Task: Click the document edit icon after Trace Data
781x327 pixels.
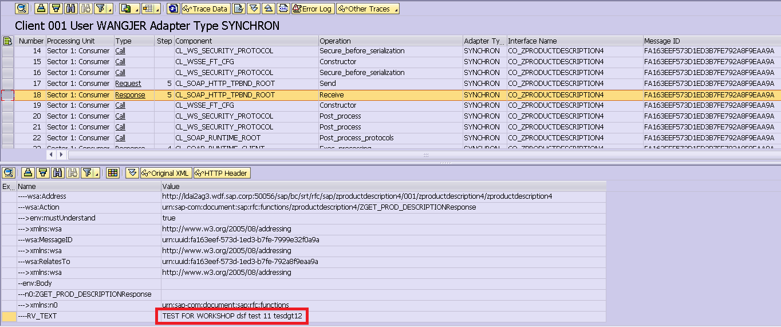Action: point(239,9)
